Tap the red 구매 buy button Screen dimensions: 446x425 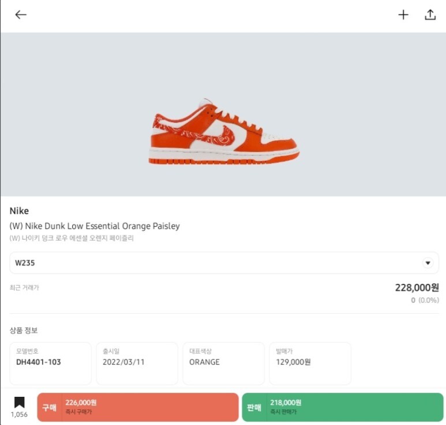click(138, 407)
